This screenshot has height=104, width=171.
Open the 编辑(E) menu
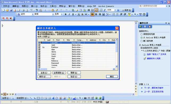pyautogui.click(x=16, y=6)
